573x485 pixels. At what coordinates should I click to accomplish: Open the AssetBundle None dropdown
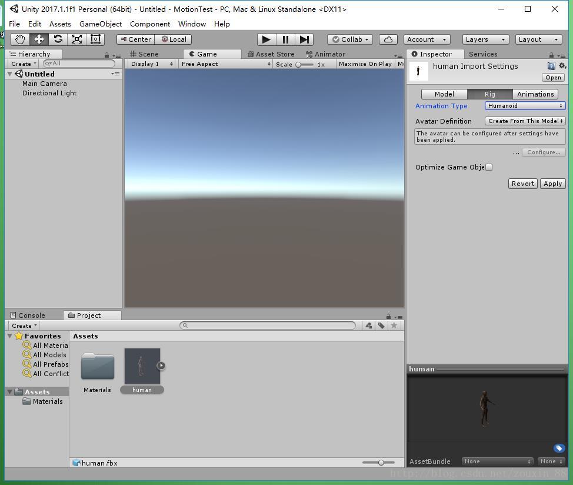pos(497,461)
